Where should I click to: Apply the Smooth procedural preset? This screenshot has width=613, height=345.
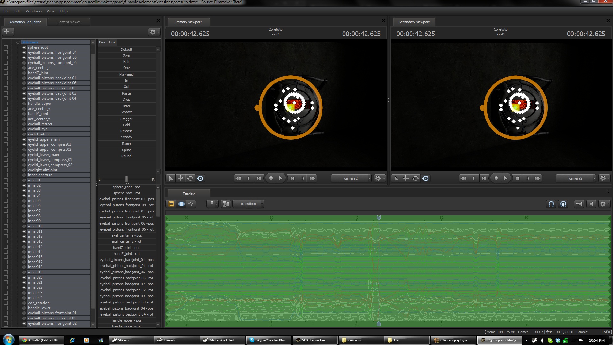pos(126,112)
